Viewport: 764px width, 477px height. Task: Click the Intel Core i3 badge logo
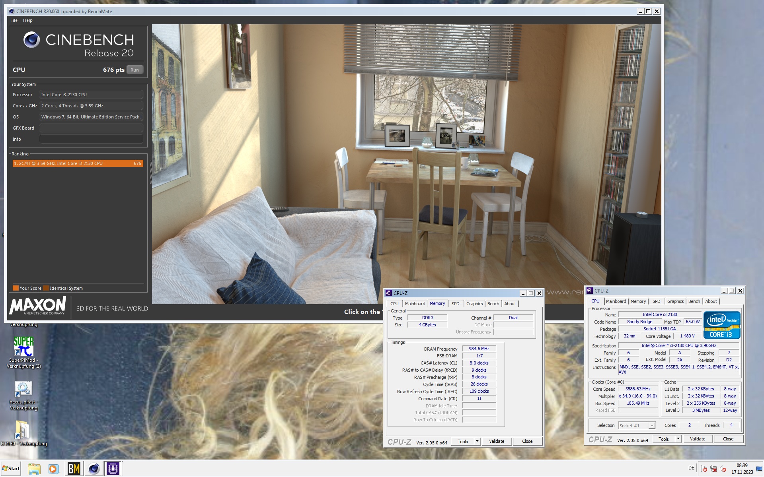[x=722, y=325]
